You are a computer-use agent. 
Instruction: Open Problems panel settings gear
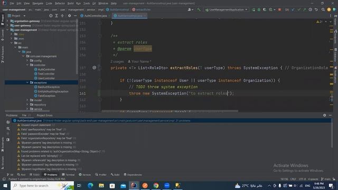tap(325, 116)
